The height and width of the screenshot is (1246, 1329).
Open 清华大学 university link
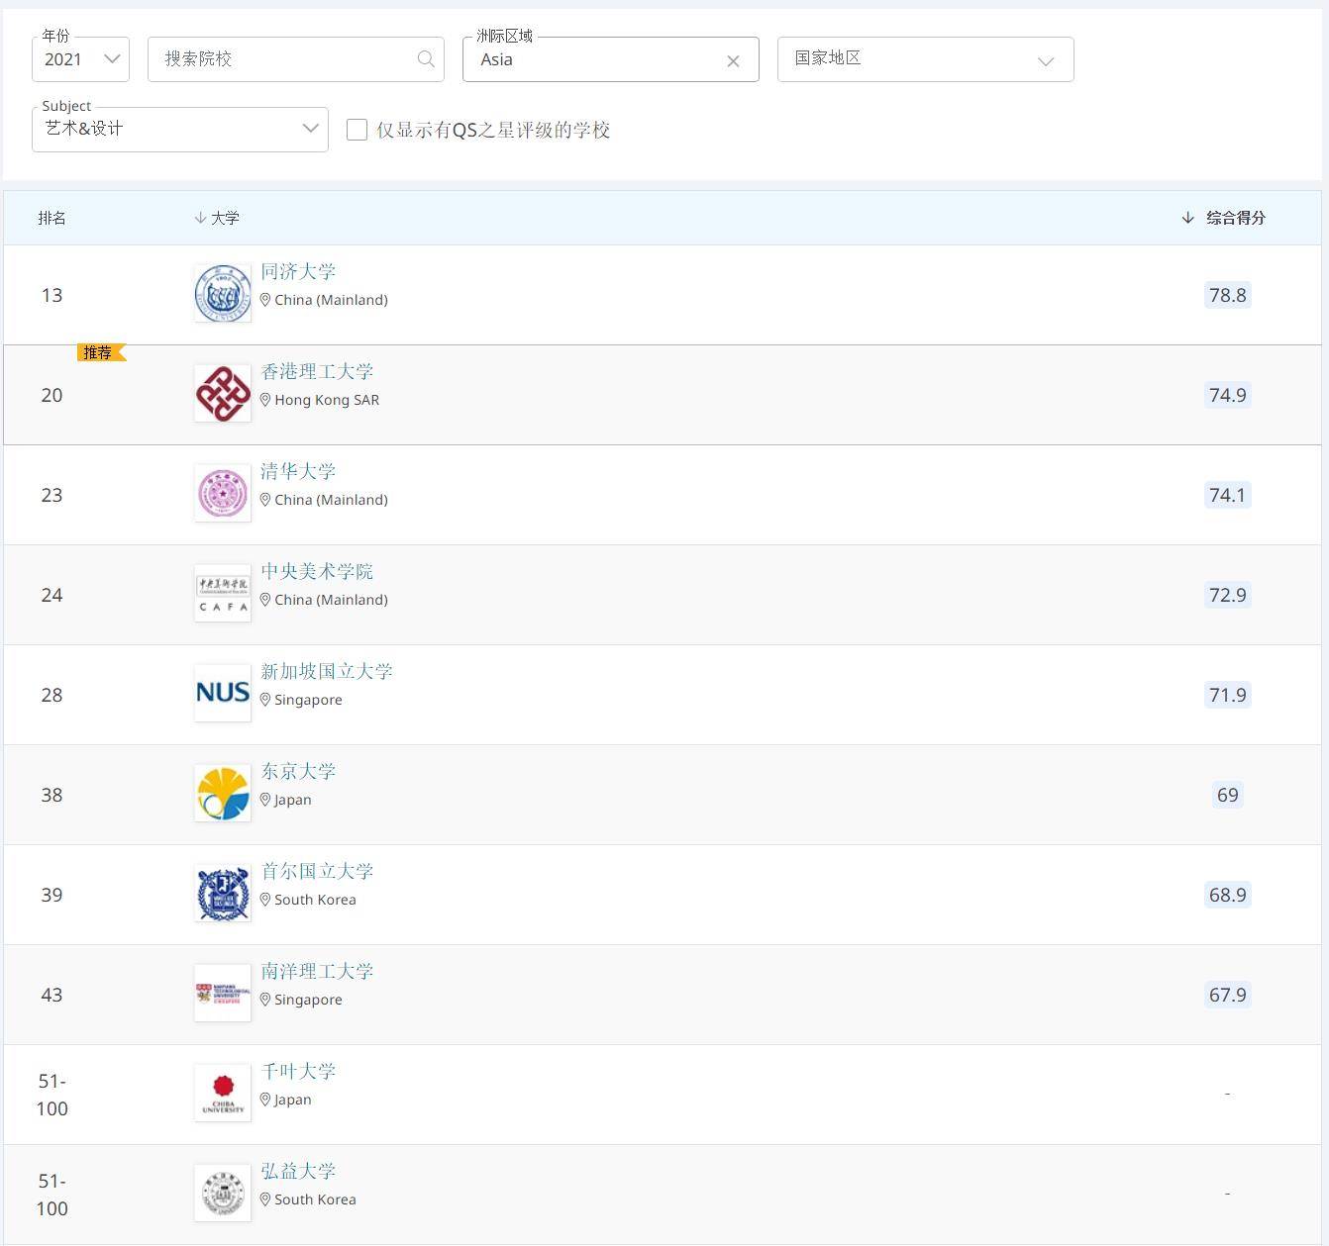tap(298, 471)
